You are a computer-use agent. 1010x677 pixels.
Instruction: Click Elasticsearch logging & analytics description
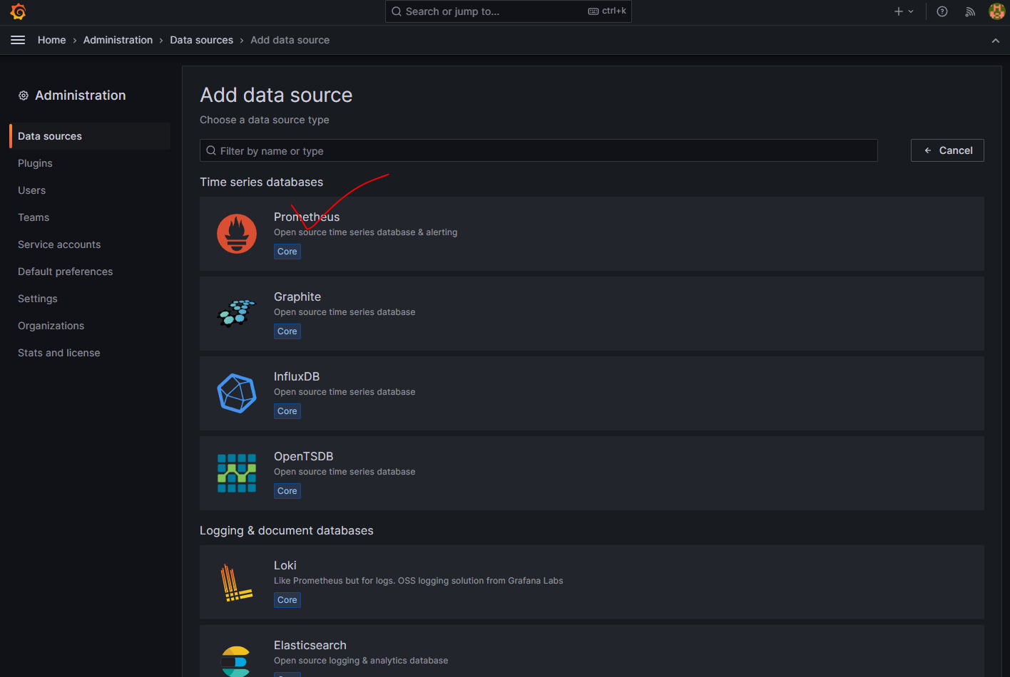[361, 661]
